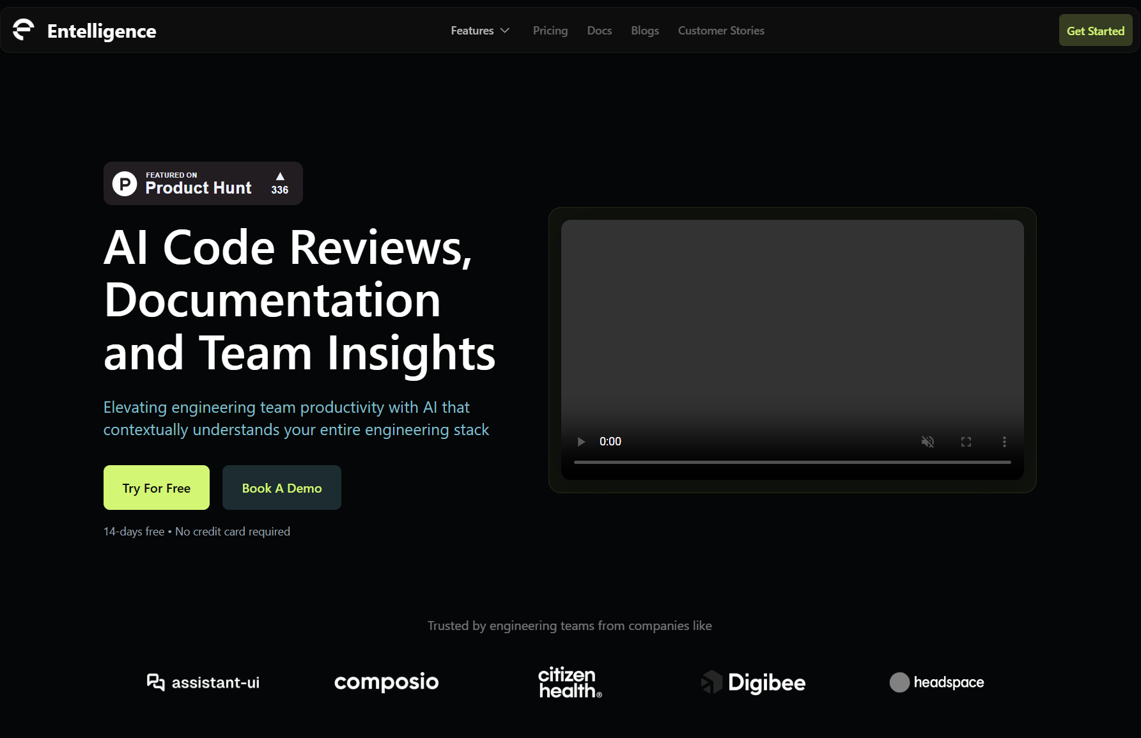Viewport: 1141px width, 738px height.
Task: Unmute the video sound
Action: tap(928, 442)
